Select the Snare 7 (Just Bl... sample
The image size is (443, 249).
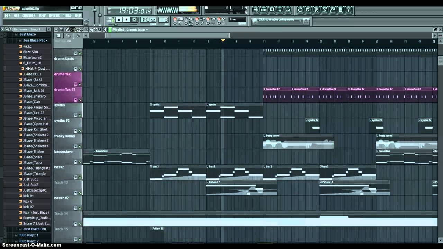point(36,223)
